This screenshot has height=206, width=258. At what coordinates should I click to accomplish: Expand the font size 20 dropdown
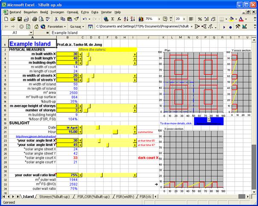pos(184,19)
